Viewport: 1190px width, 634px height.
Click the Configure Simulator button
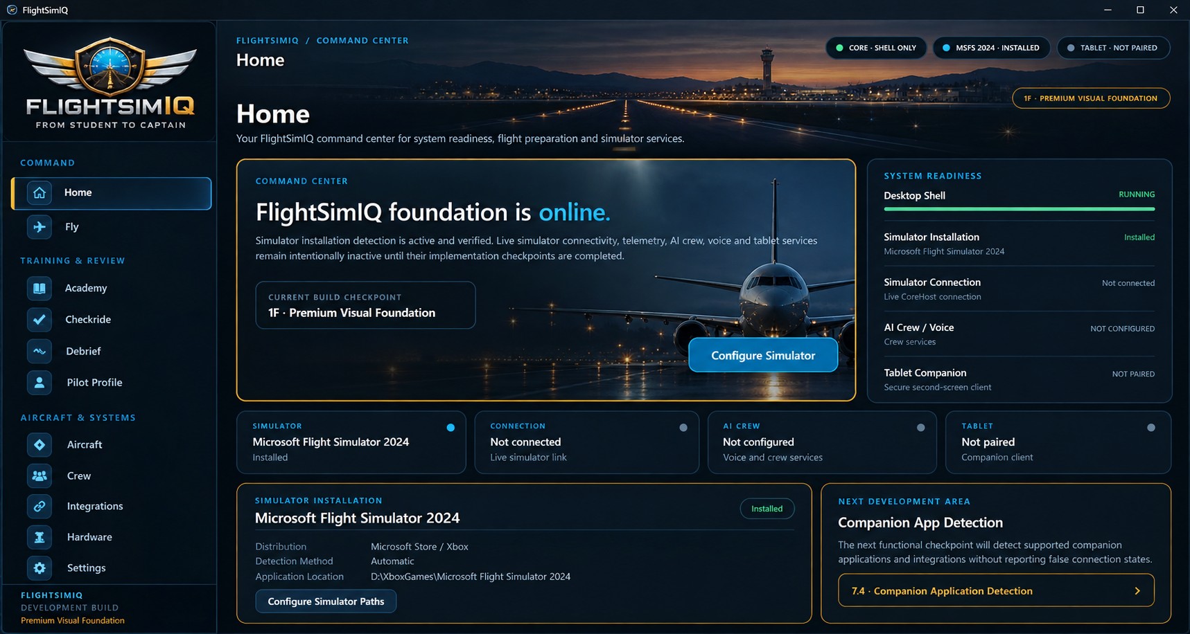click(x=763, y=355)
